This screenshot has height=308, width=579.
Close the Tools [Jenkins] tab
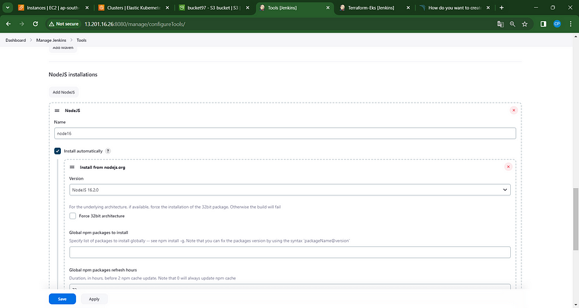point(328,7)
